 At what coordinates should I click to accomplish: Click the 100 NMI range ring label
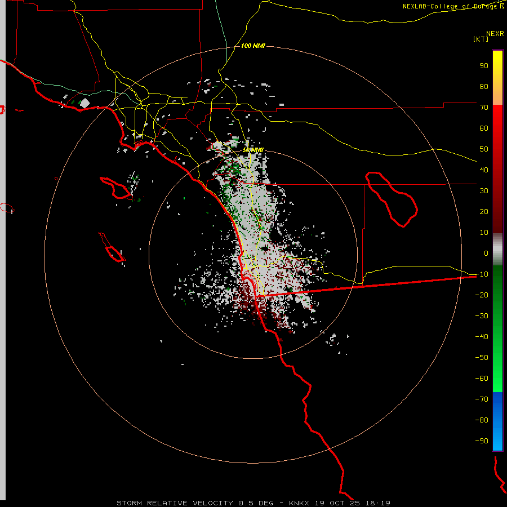coord(253,46)
